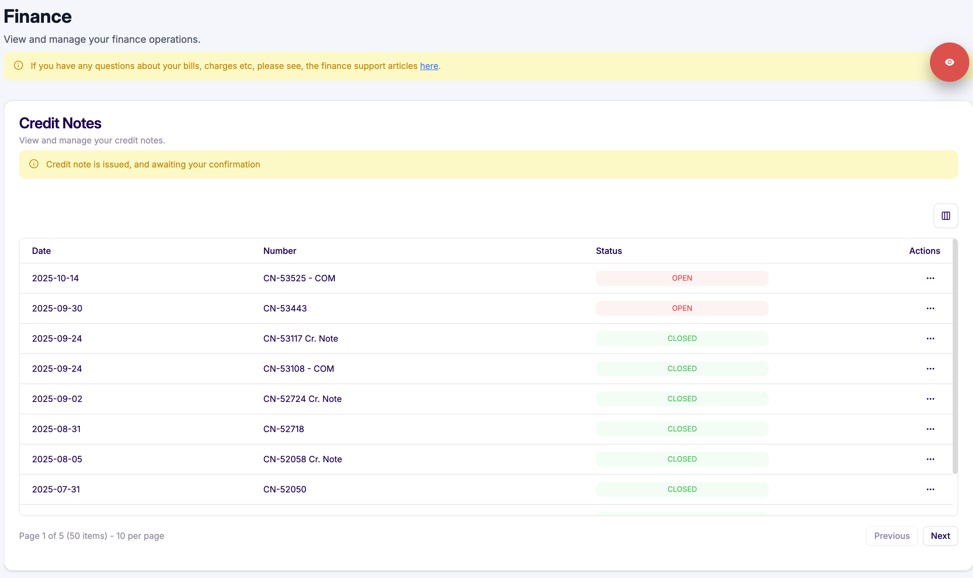Click the OPEN status badge for CN-53525
Screen dimensions: 973x578
pyautogui.click(x=682, y=278)
